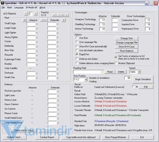Viewport: 159px width, 142px height.
Task: Remove entry from raid list (minus)
Action: [58, 15]
